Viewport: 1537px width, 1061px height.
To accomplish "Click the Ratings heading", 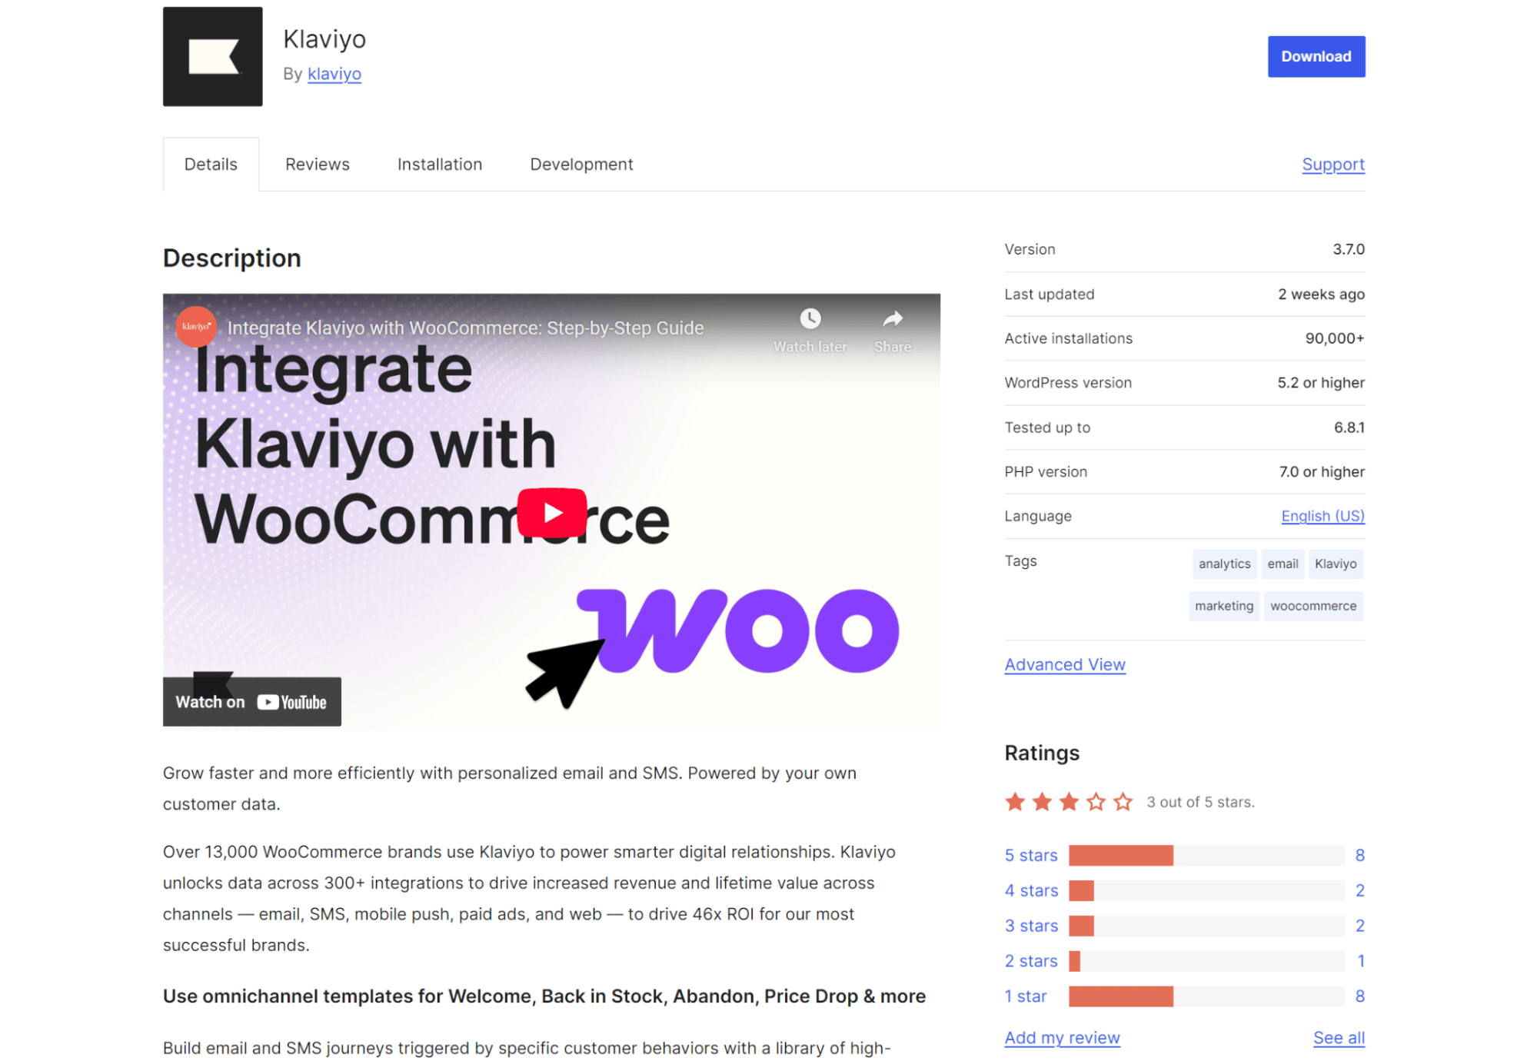I will [x=1042, y=753].
